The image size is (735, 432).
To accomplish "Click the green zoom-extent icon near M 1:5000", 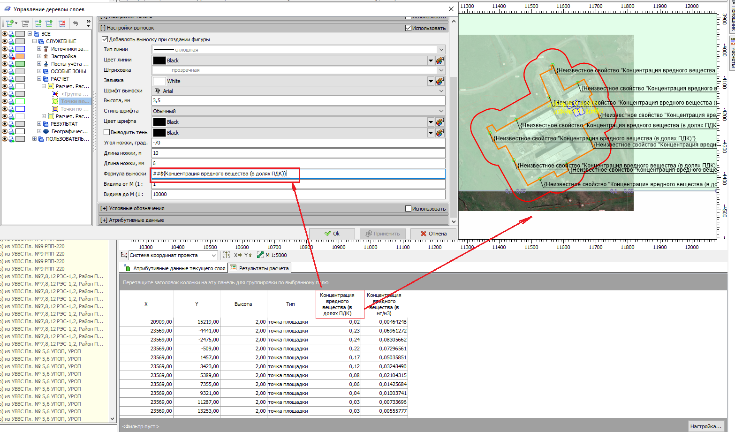I will [x=260, y=255].
